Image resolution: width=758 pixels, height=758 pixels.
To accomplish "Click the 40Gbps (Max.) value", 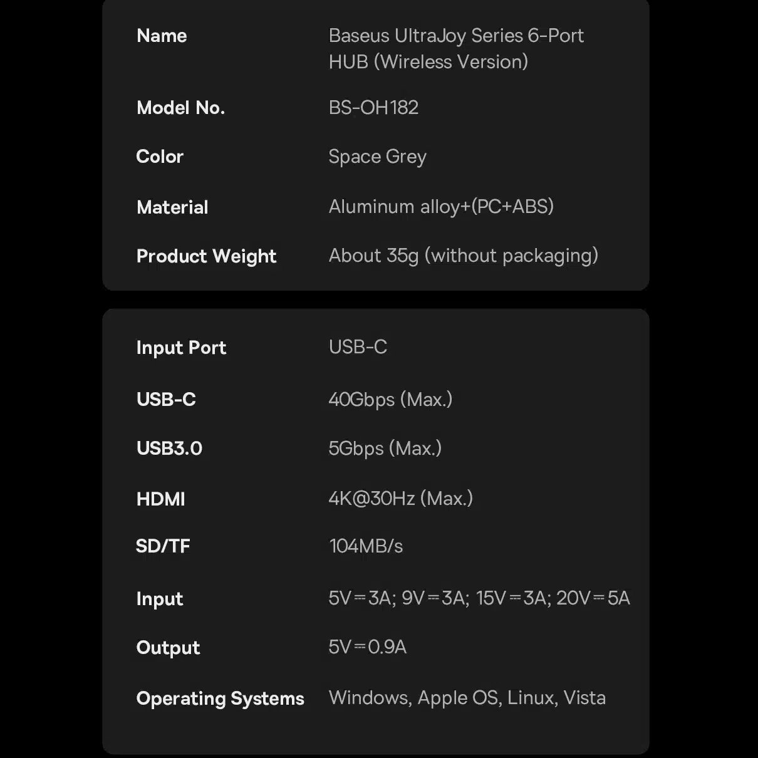I will 390,399.
